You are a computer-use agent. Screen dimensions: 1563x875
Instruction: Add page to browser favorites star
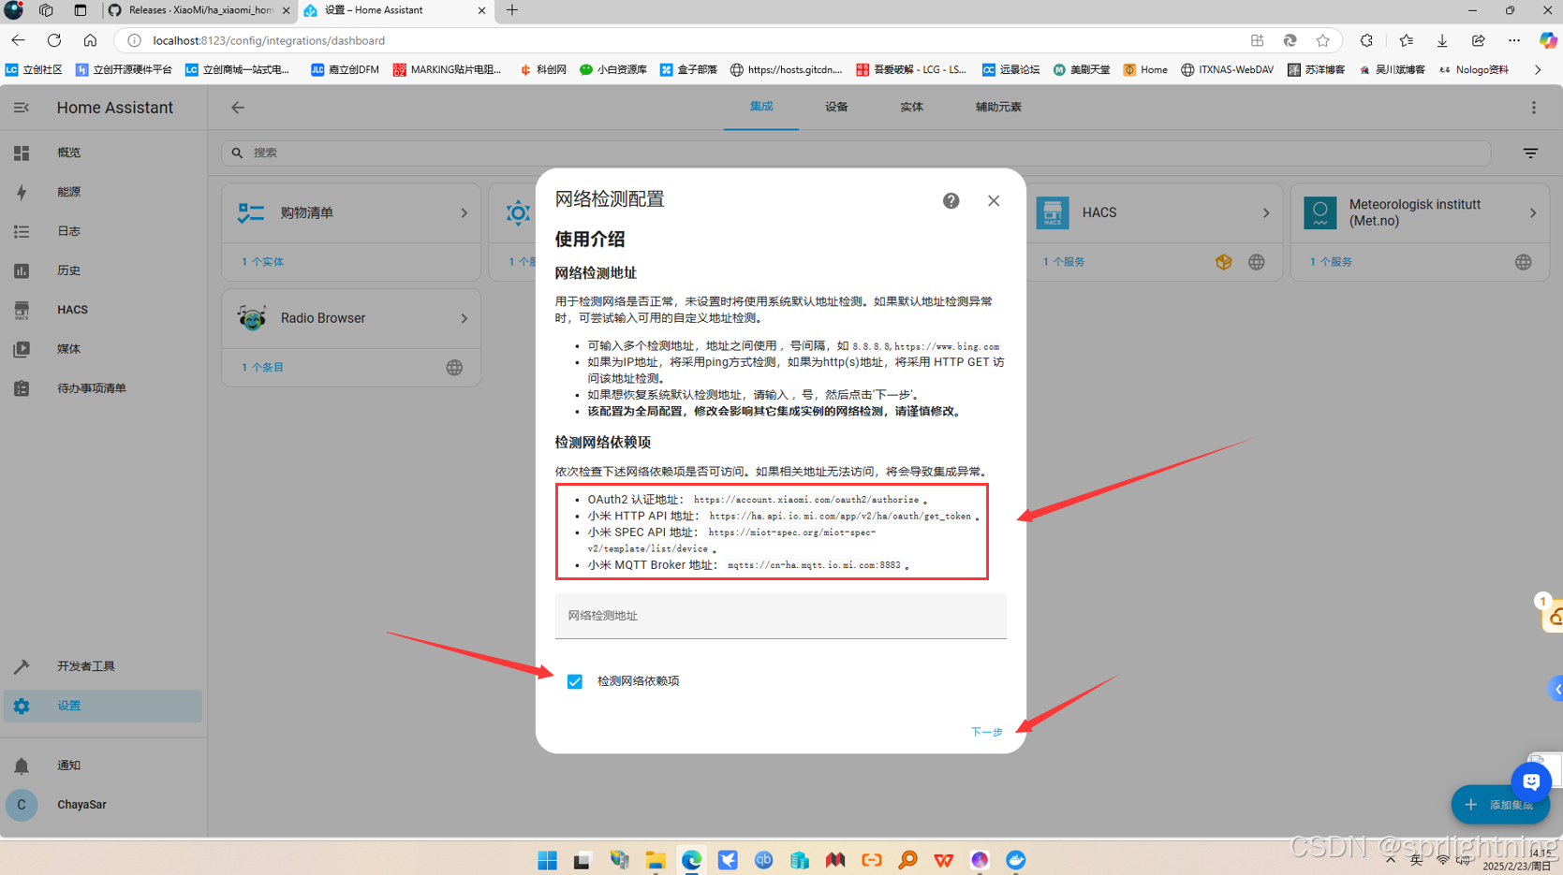[x=1322, y=40]
